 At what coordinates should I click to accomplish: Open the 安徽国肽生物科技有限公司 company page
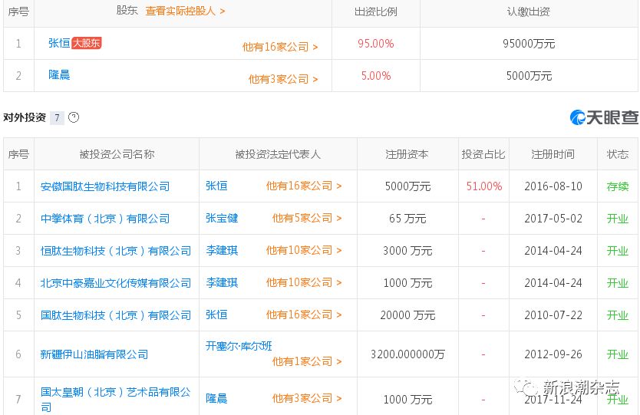coord(105,186)
